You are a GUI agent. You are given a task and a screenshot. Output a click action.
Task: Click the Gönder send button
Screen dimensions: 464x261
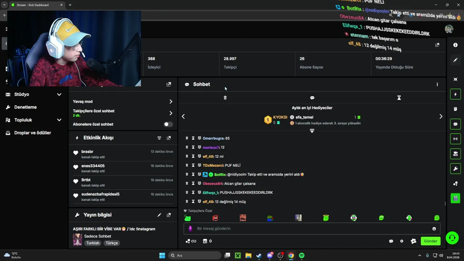[431, 241]
